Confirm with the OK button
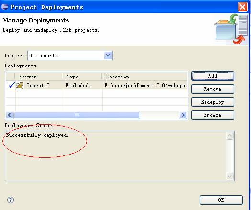The width and height of the screenshot is (251, 210). pyautogui.click(x=221, y=200)
